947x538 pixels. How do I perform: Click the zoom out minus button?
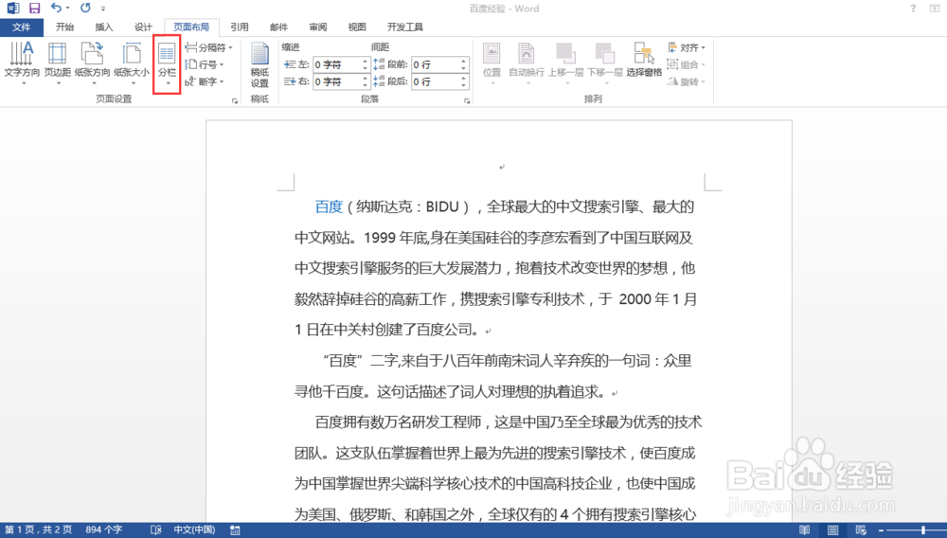(881, 530)
